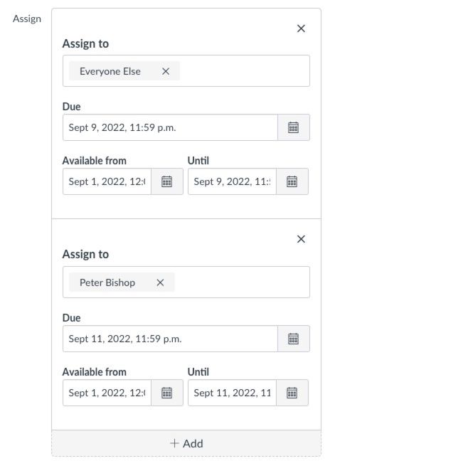Focus Everyone Else Until date field
The width and height of the screenshot is (468, 461).
(232, 181)
